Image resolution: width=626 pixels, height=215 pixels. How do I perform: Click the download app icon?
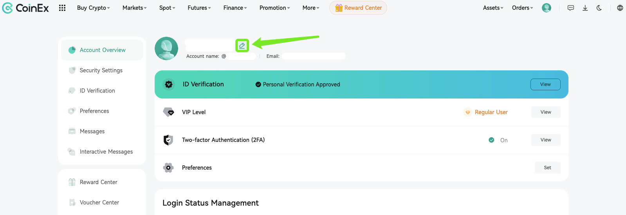585,8
